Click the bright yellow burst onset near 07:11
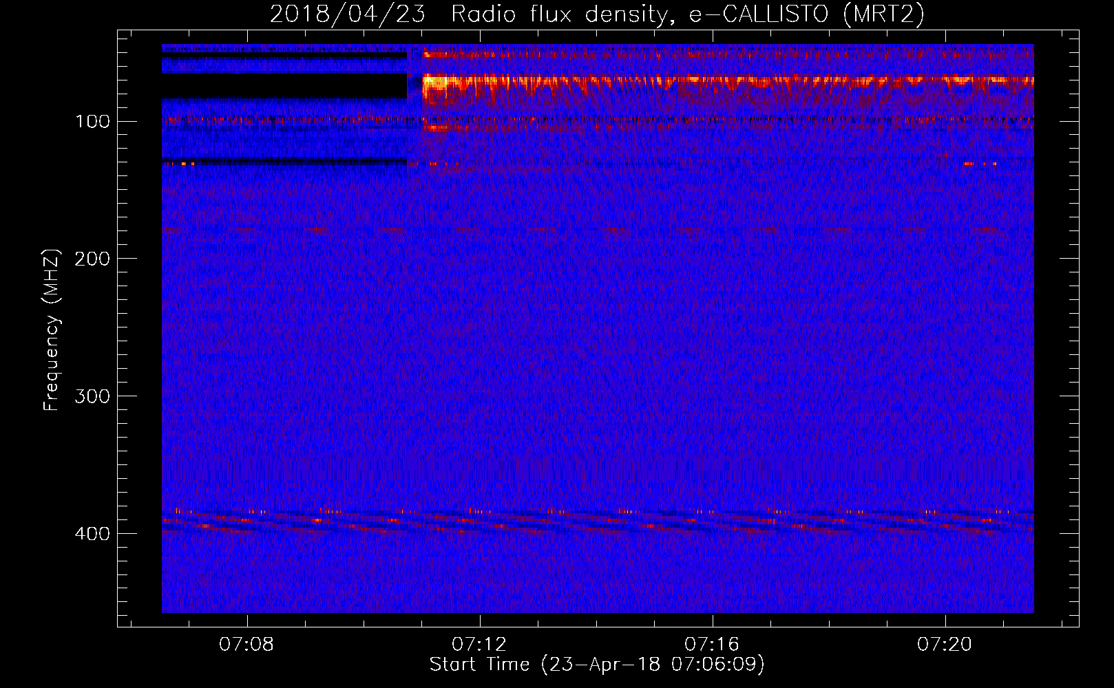The image size is (1114, 688). tap(434, 82)
